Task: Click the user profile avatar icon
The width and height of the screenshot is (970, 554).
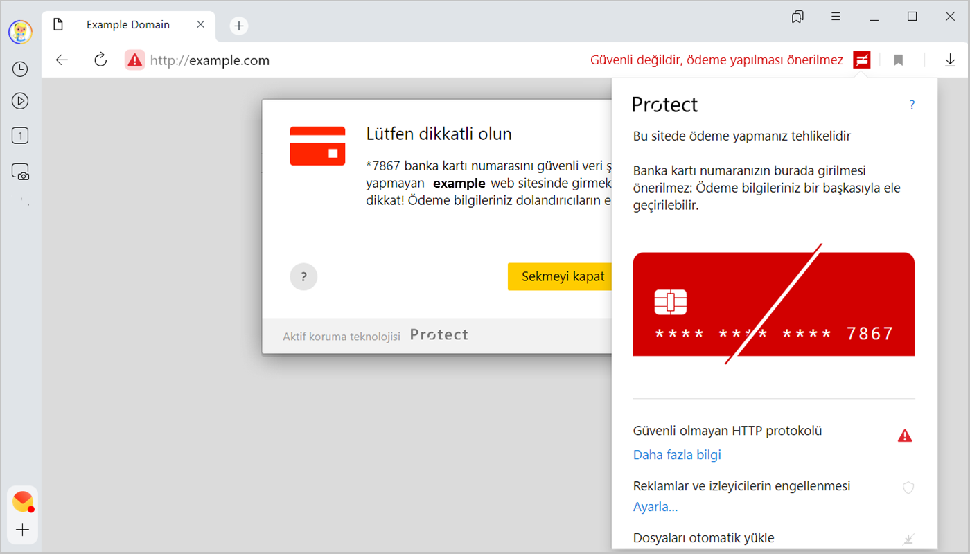Action: pos(20,32)
